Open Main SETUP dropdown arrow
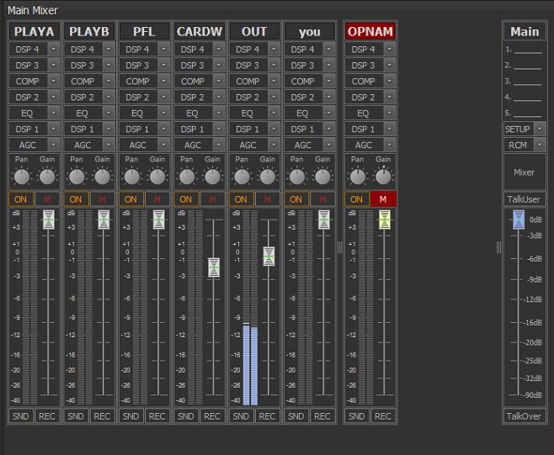Screen dimensions: 554x455 click(x=540, y=129)
